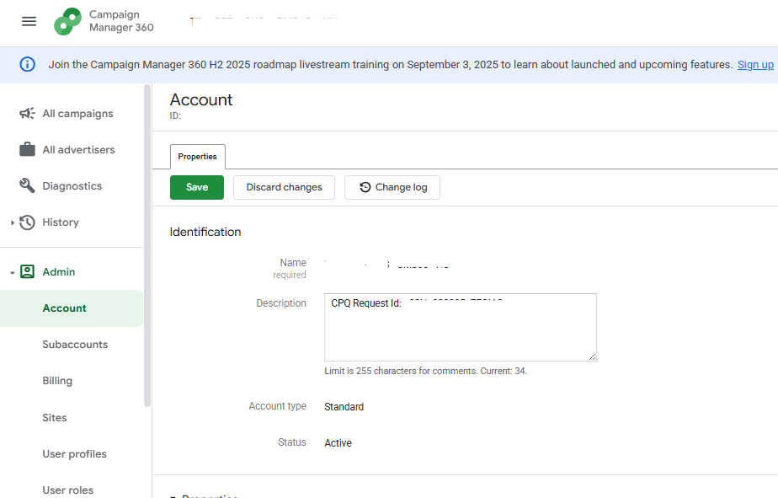Open the navigation hamburger menu
This screenshot has height=498, width=778.
29,21
